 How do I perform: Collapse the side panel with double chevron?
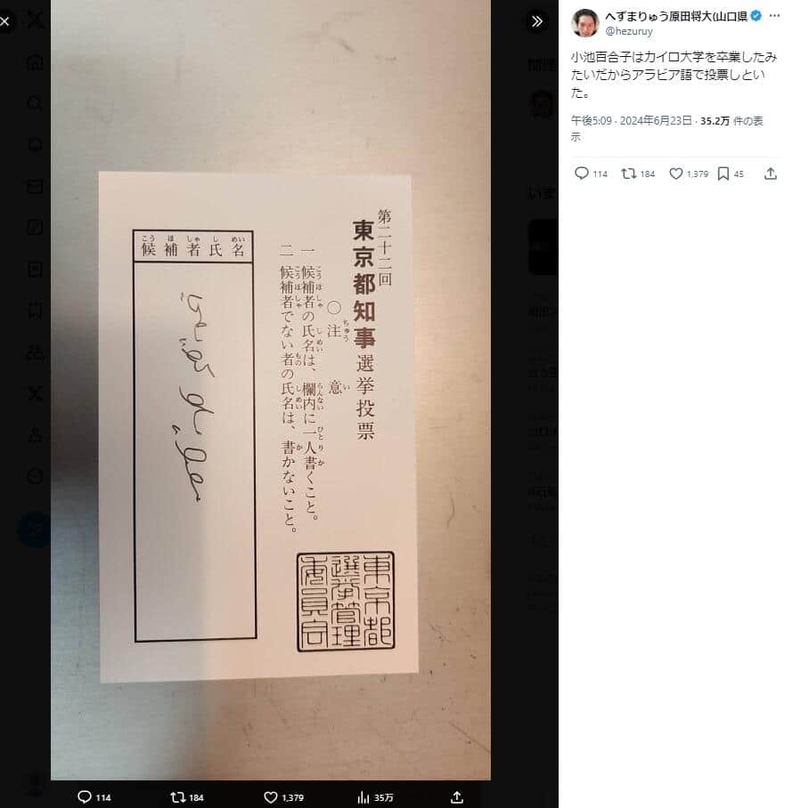click(537, 21)
